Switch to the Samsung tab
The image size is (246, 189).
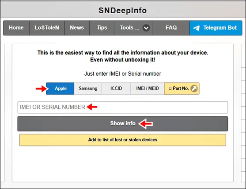[x=88, y=89]
